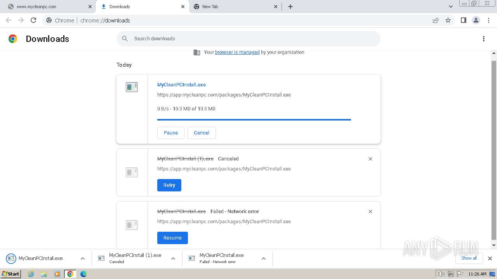Click the Chrome taskbar icon
The image size is (497, 279).
click(70, 274)
